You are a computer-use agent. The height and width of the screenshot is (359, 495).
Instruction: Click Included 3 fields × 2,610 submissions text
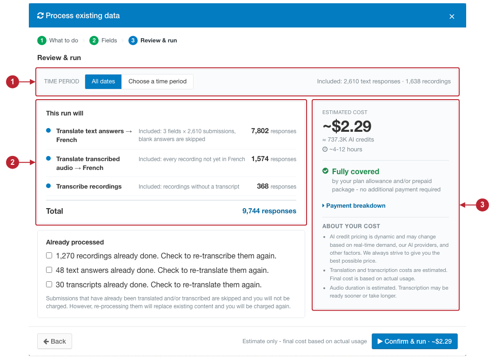pyautogui.click(x=187, y=135)
